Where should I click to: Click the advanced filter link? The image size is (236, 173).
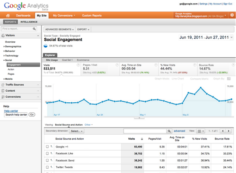(180, 131)
